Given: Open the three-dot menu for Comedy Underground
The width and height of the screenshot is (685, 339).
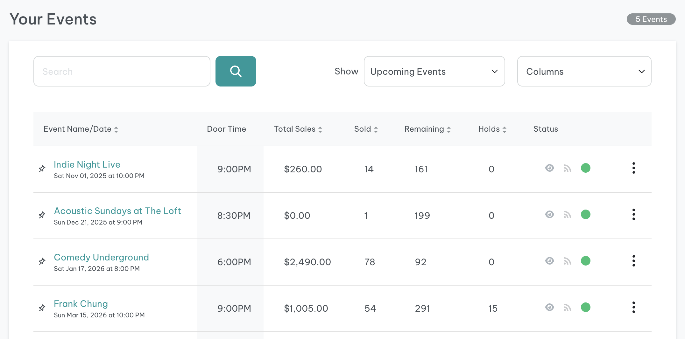Looking at the screenshot, I should (633, 261).
